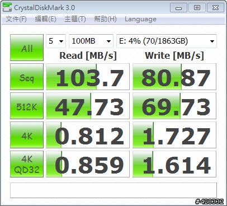227x206 pixels.
Task: Open the 主題(T) menu
Action: [x=75, y=19]
